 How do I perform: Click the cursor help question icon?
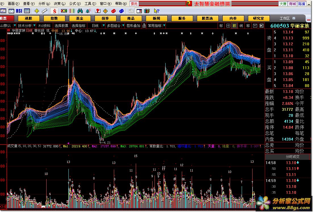(x=156, y=11)
